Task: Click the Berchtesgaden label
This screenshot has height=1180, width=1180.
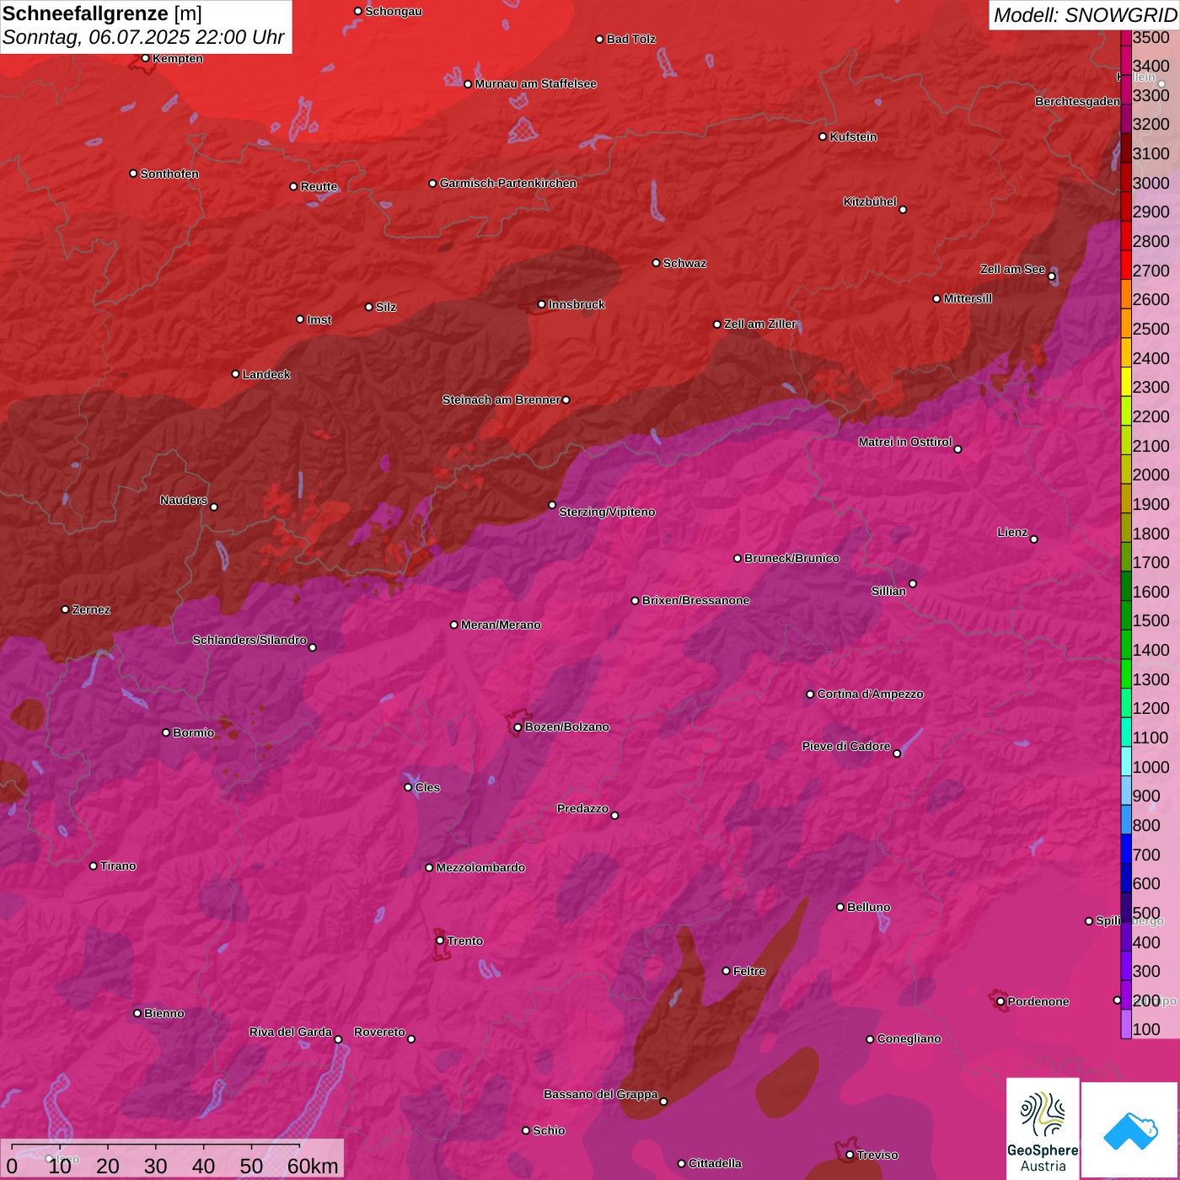Action: (1077, 101)
